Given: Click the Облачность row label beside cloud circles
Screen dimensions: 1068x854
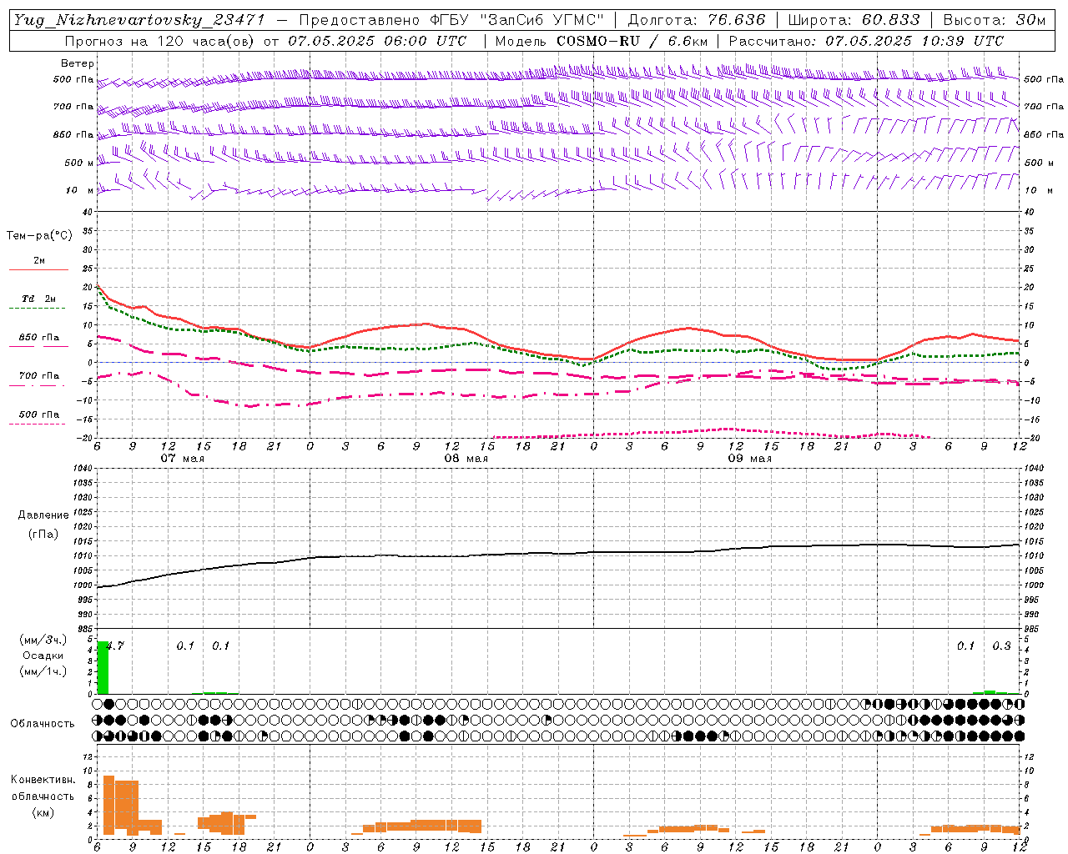Looking at the screenshot, I should [x=43, y=724].
